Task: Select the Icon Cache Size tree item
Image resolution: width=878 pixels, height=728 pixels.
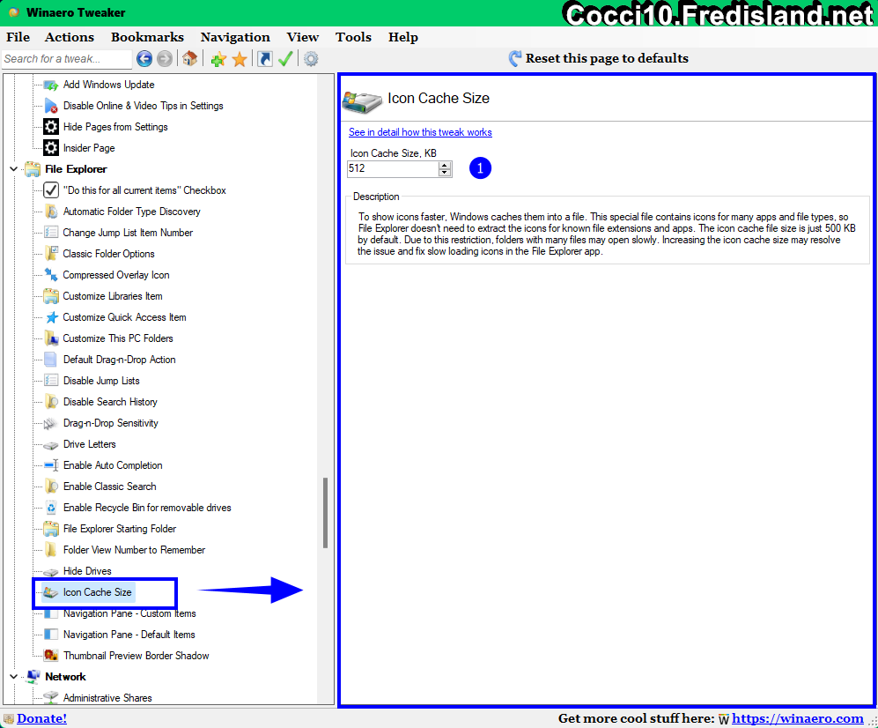Action: [x=98, y=592]
